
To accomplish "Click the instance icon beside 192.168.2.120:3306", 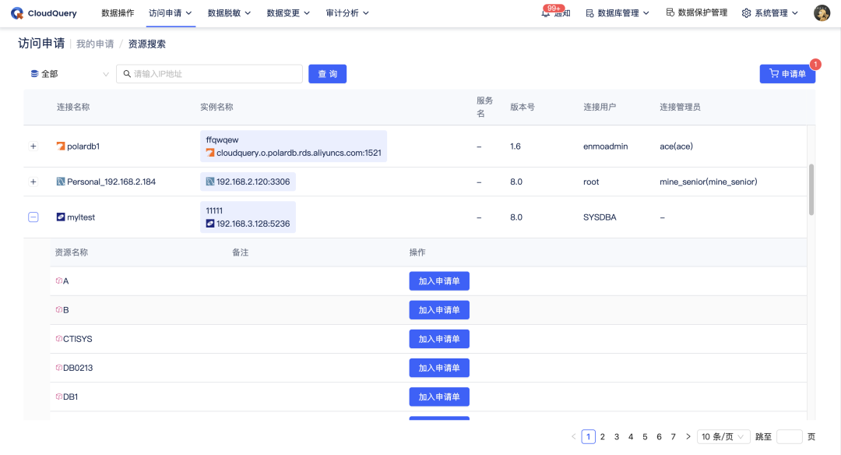I will tap(210, 182).
